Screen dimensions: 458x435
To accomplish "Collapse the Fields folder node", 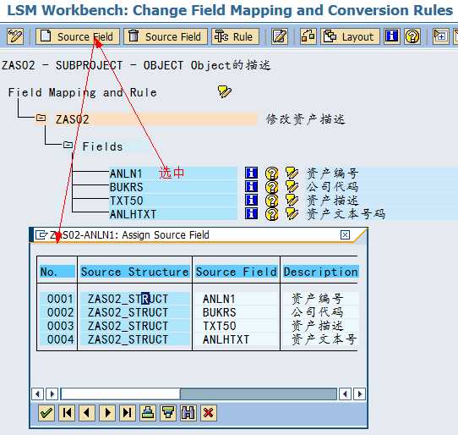I will tap(68, 145).
